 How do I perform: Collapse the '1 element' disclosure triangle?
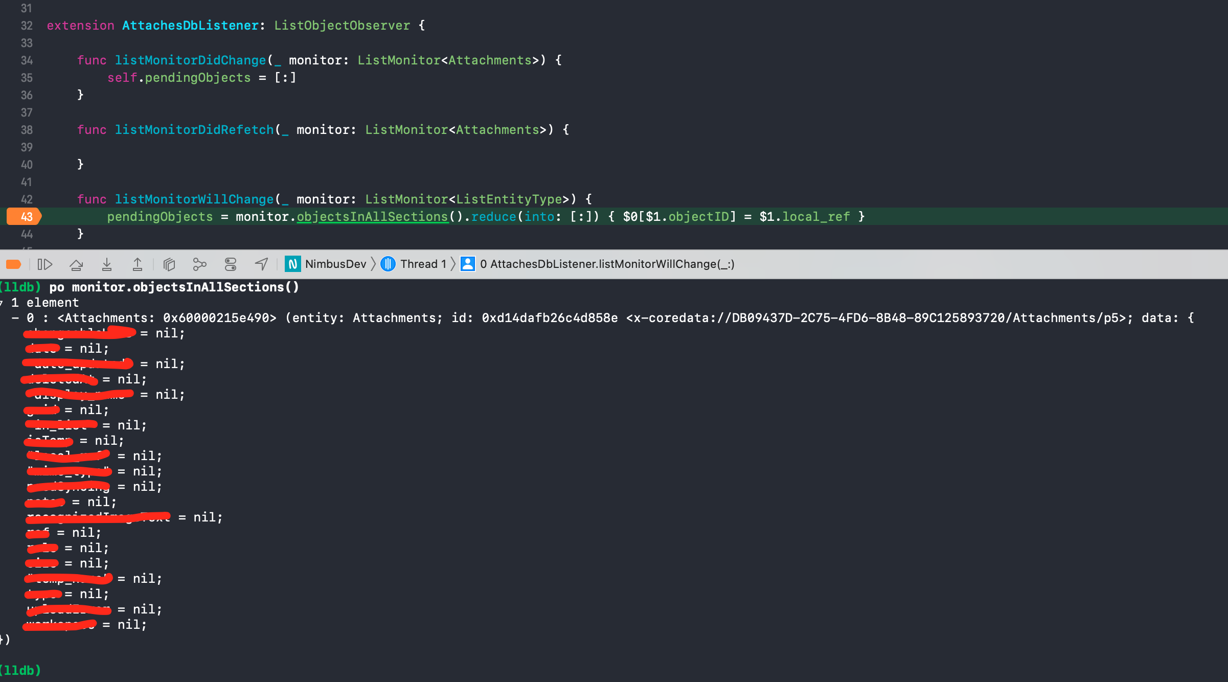(2, 303)
